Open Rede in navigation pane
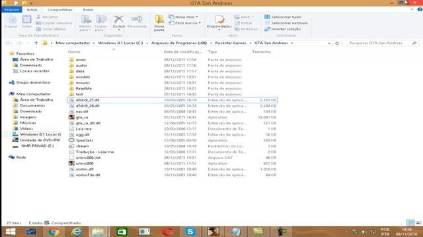The image size is (423, 237). pyautogui.click(x=20, y=157)
